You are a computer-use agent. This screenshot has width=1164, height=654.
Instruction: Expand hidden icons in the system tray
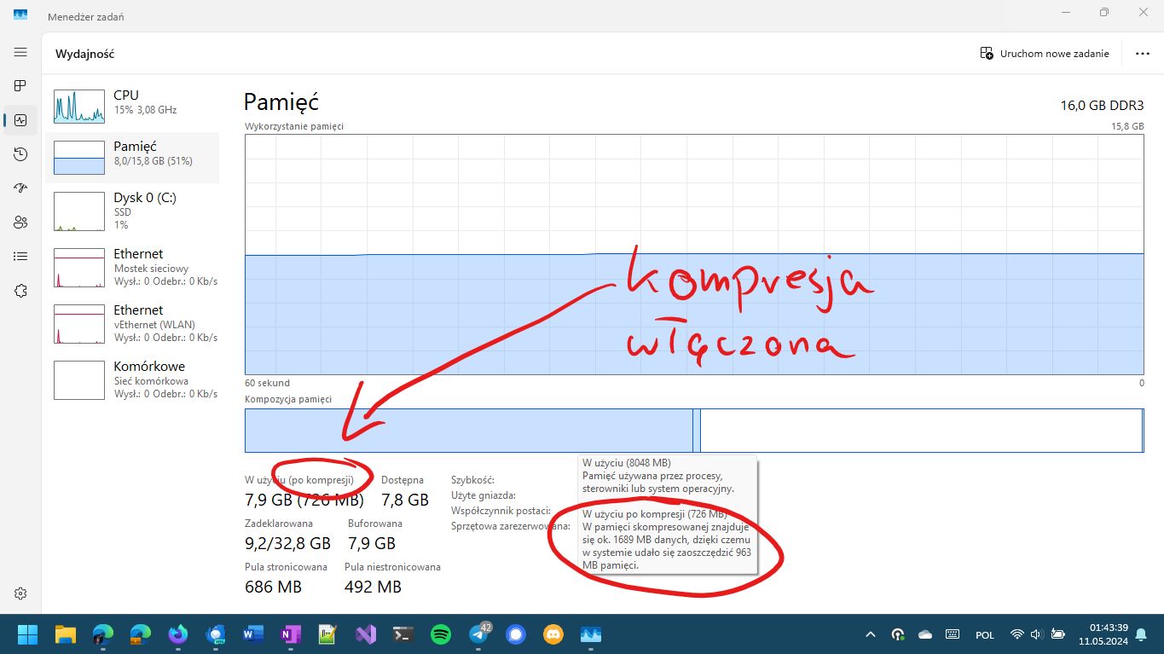(x=870, y=634)
